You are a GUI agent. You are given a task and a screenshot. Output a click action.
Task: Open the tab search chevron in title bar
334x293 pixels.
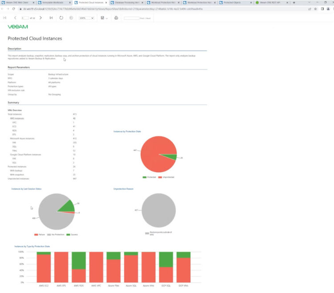pos(309,2)
